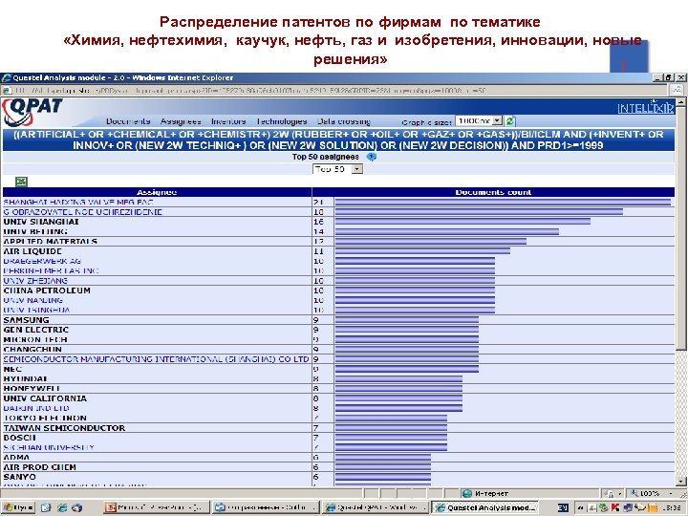
Task: Click the INTELLIXIR link
Action: (x=645, y=108)
